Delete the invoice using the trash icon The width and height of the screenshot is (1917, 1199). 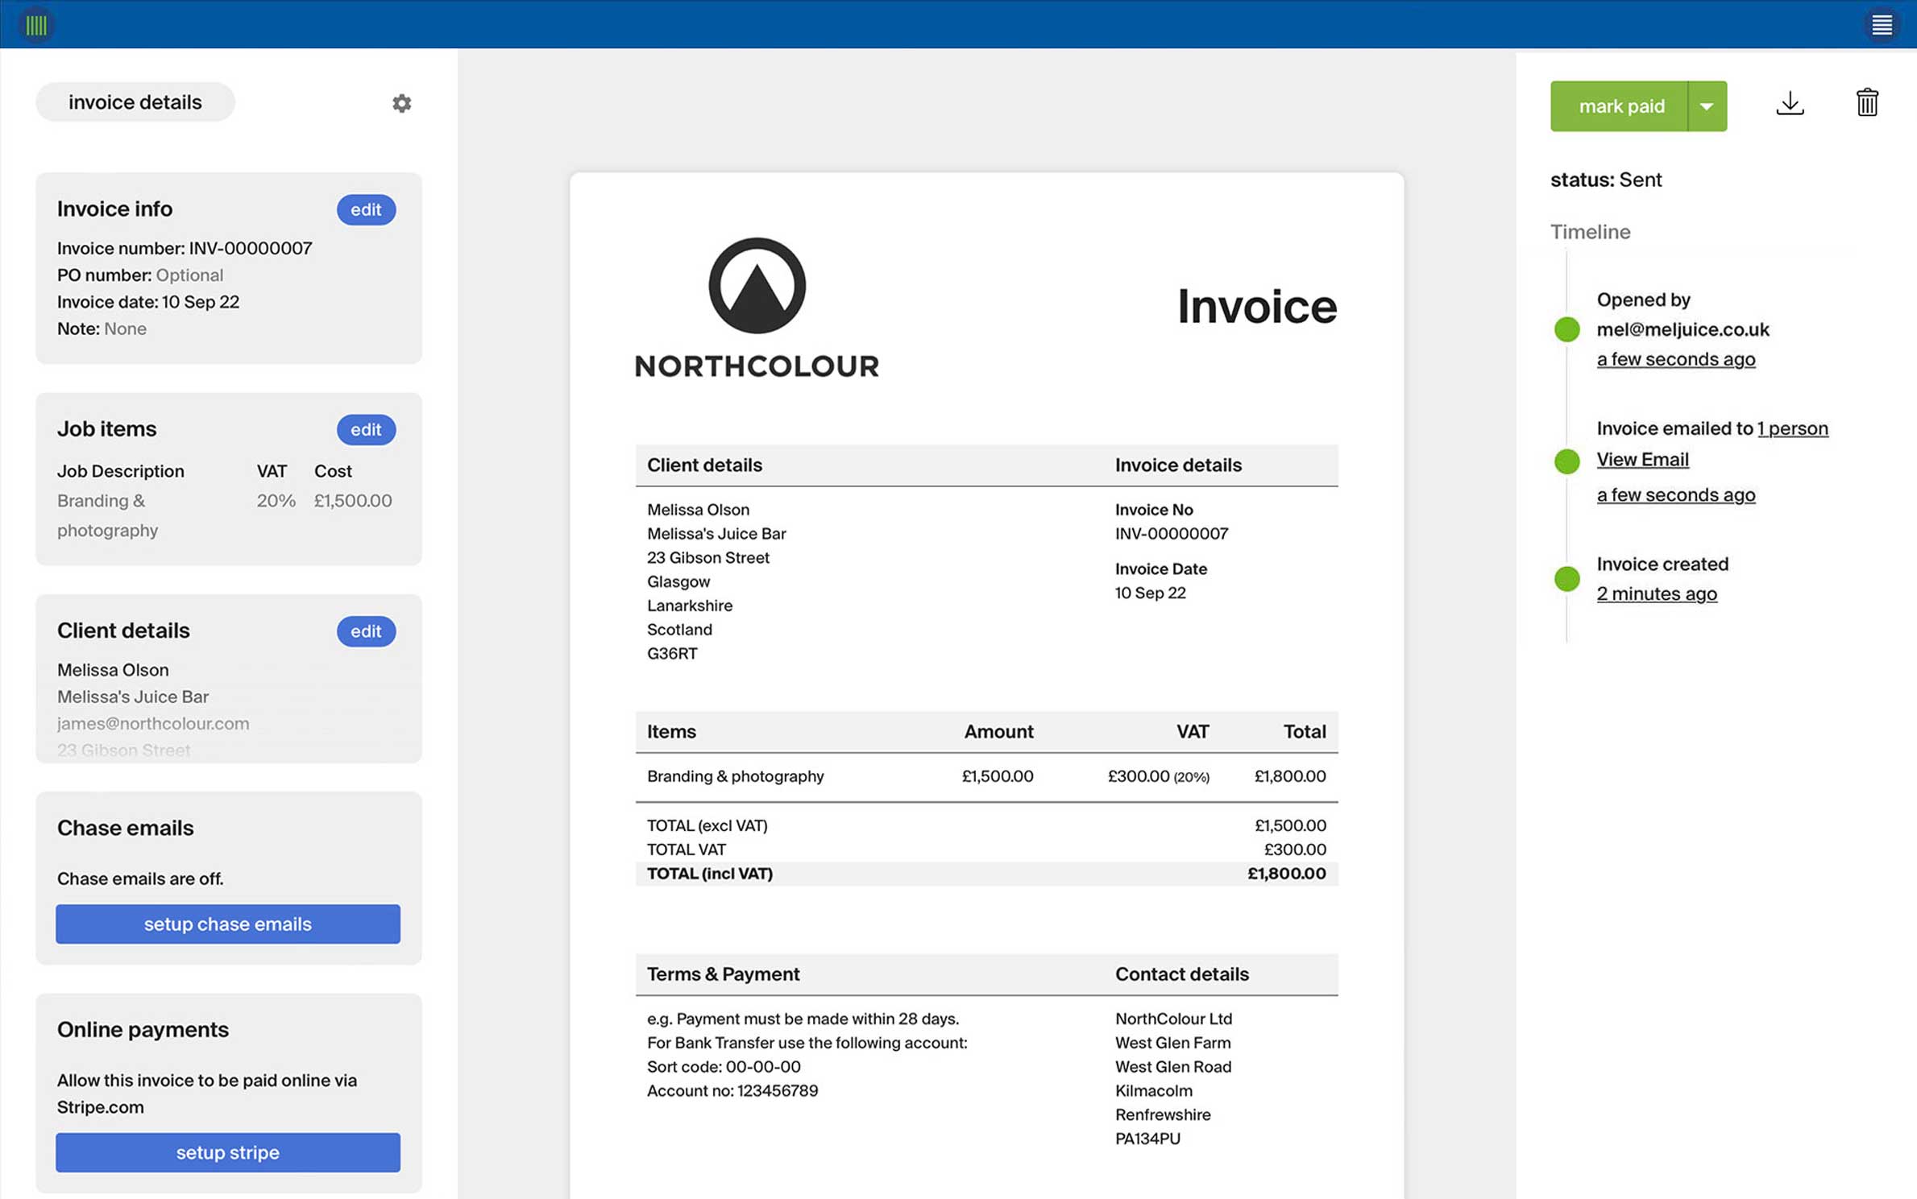click(x=1867, y=103)
